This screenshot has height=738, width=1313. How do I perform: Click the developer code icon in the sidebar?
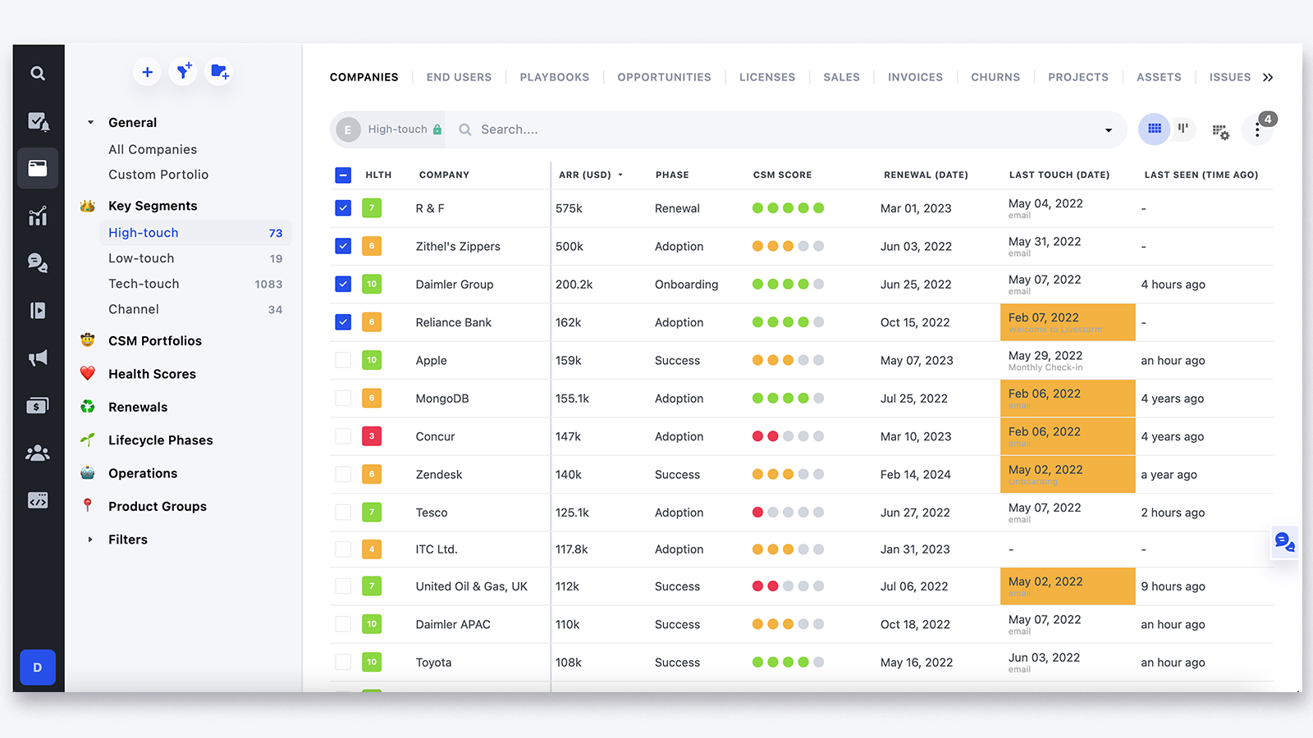(38, 500)
